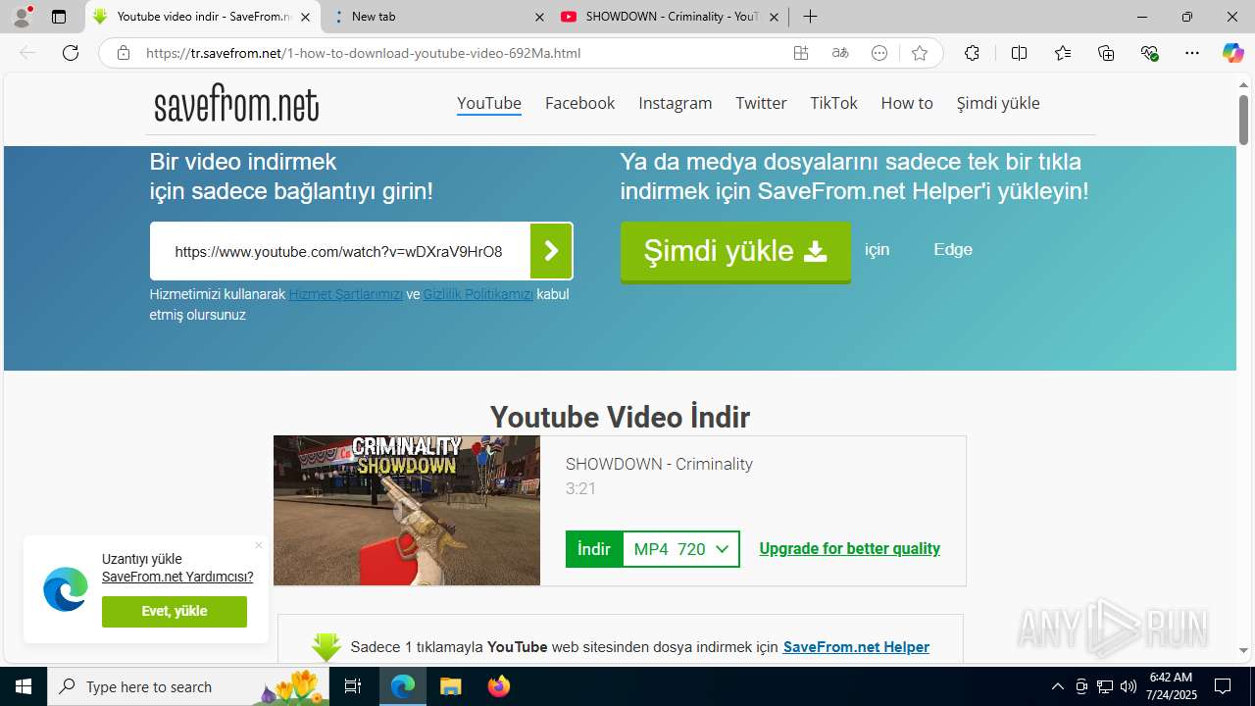
Task: Select Facebook in site navigation
Action: point(580,103)
